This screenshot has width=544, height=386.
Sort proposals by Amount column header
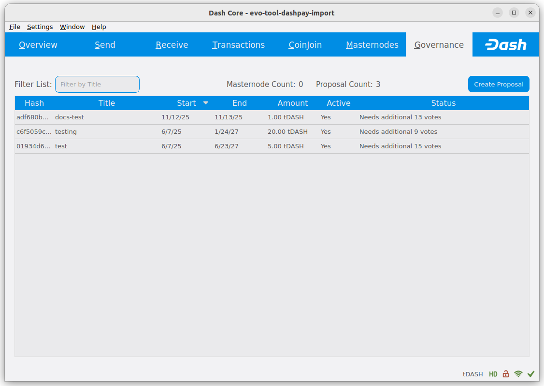292,103
